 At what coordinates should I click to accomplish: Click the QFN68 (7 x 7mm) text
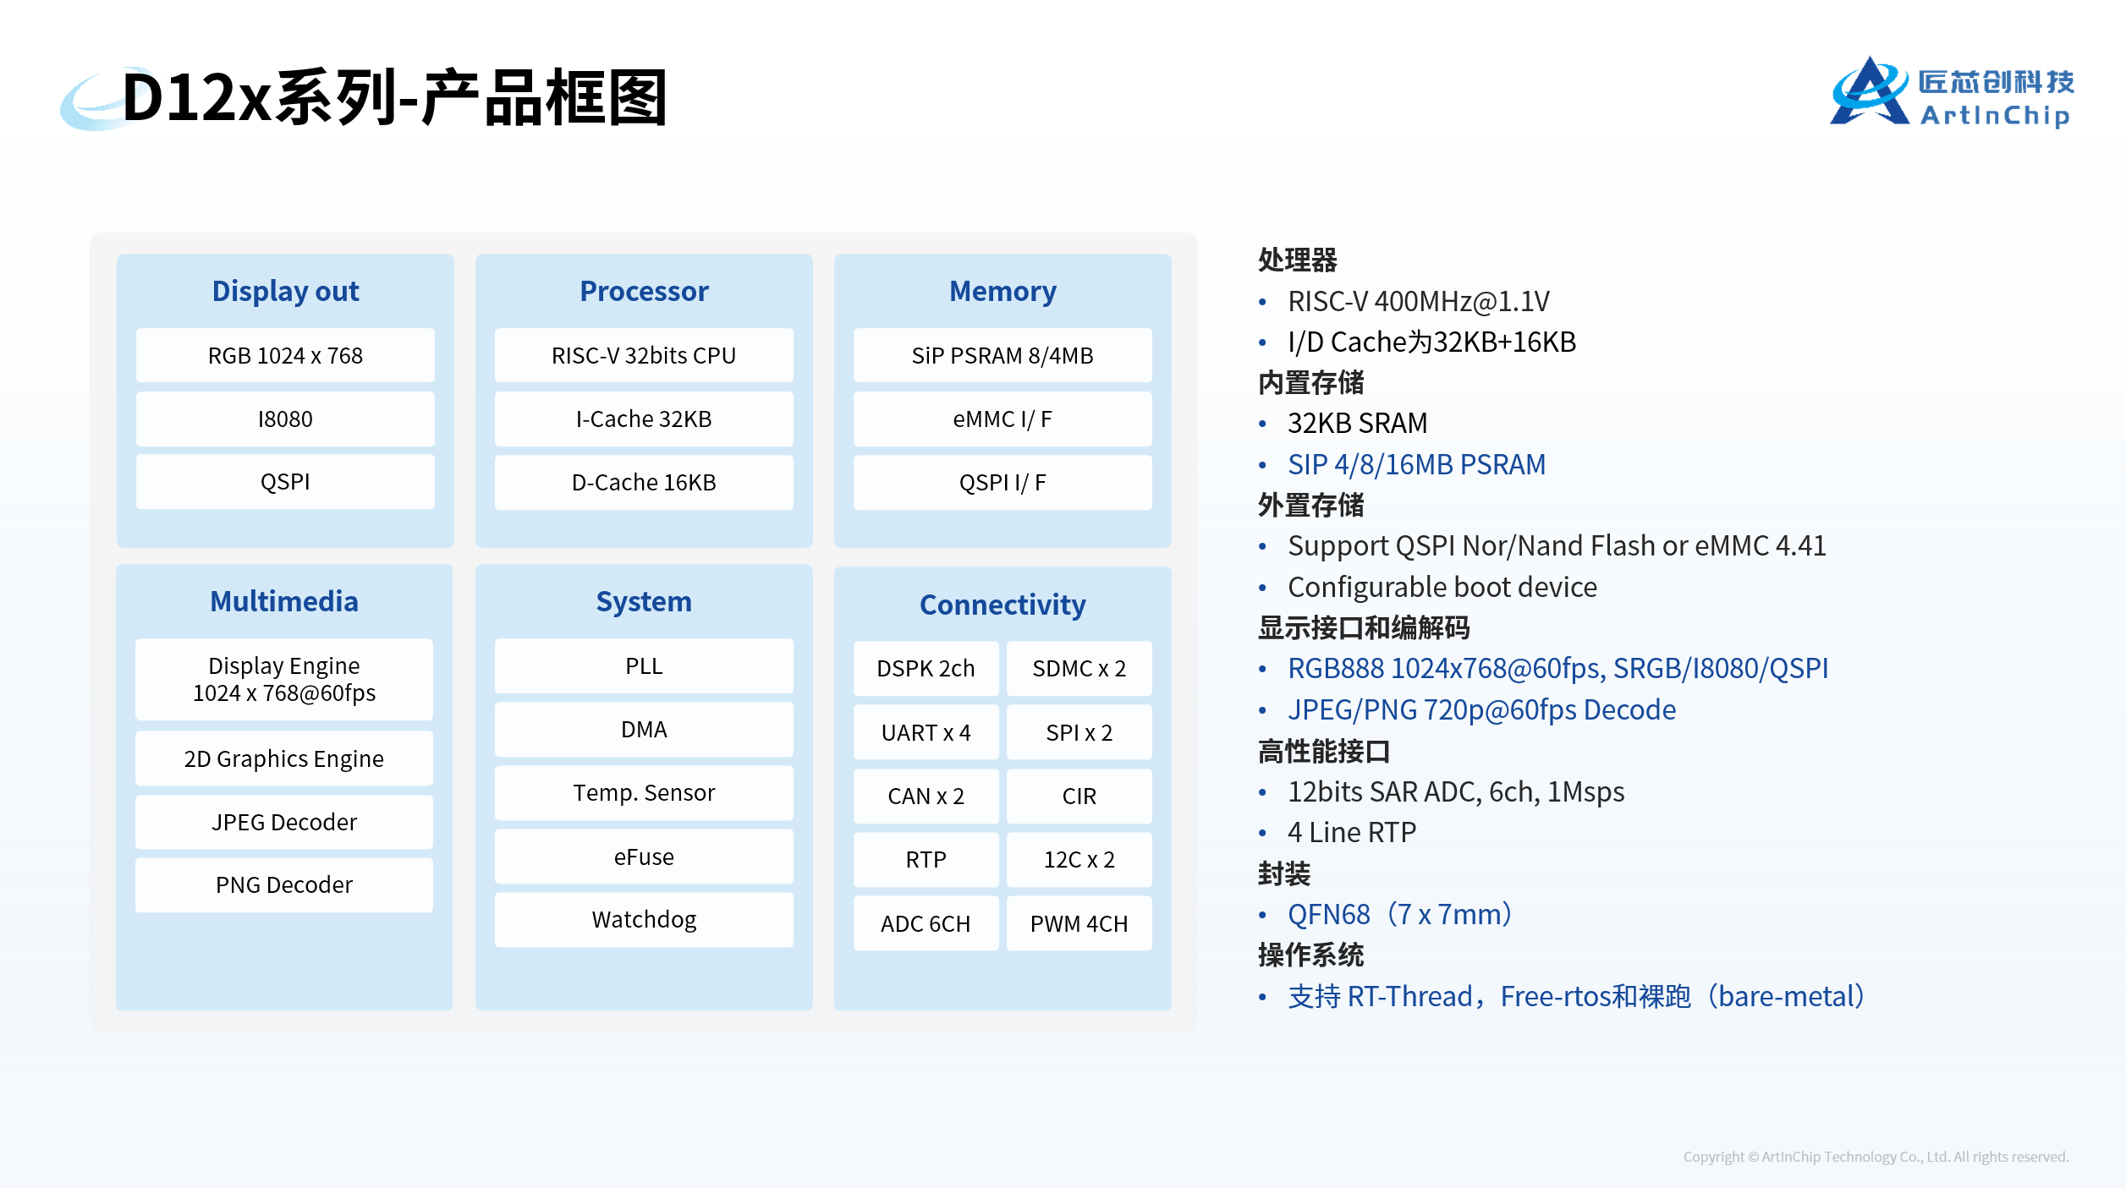coord(1400,914)
